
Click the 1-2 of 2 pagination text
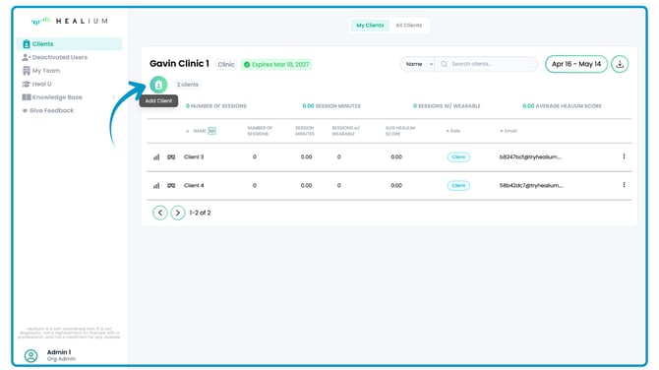tap(200, 213)
